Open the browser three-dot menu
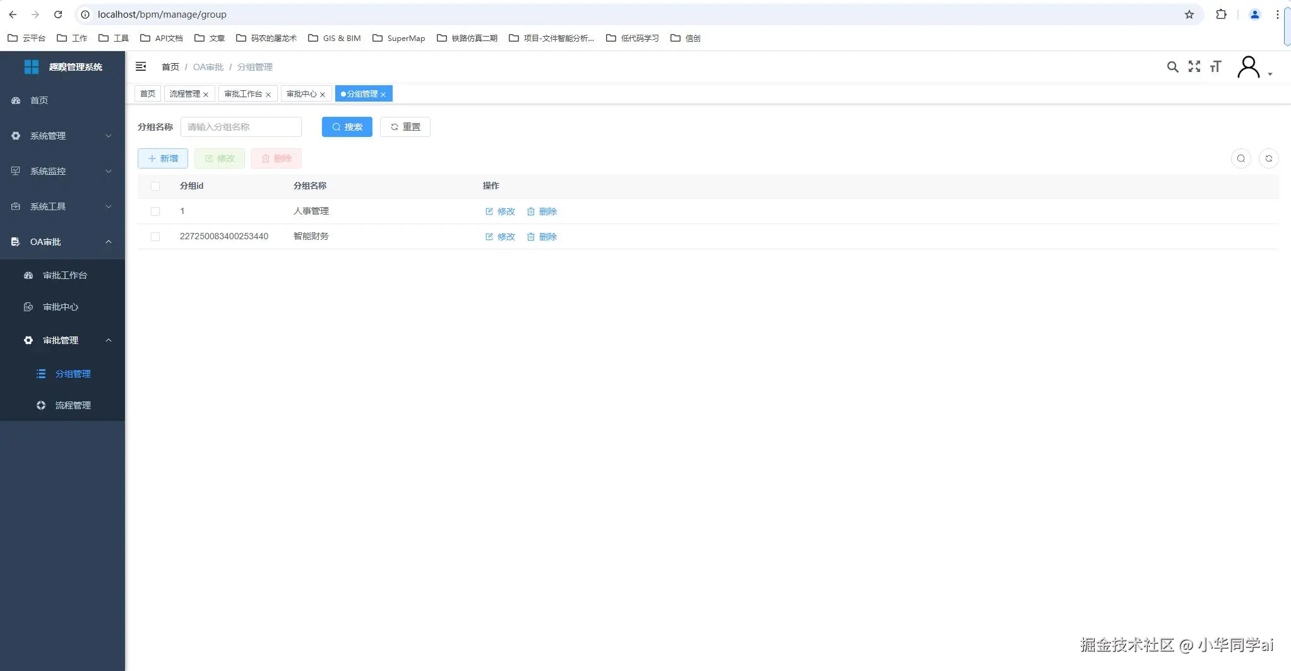The image size is (1291, 671). (x=1277, y=15)
